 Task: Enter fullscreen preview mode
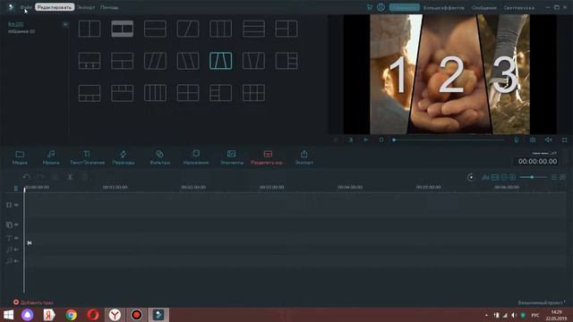(x=564, y=140)
